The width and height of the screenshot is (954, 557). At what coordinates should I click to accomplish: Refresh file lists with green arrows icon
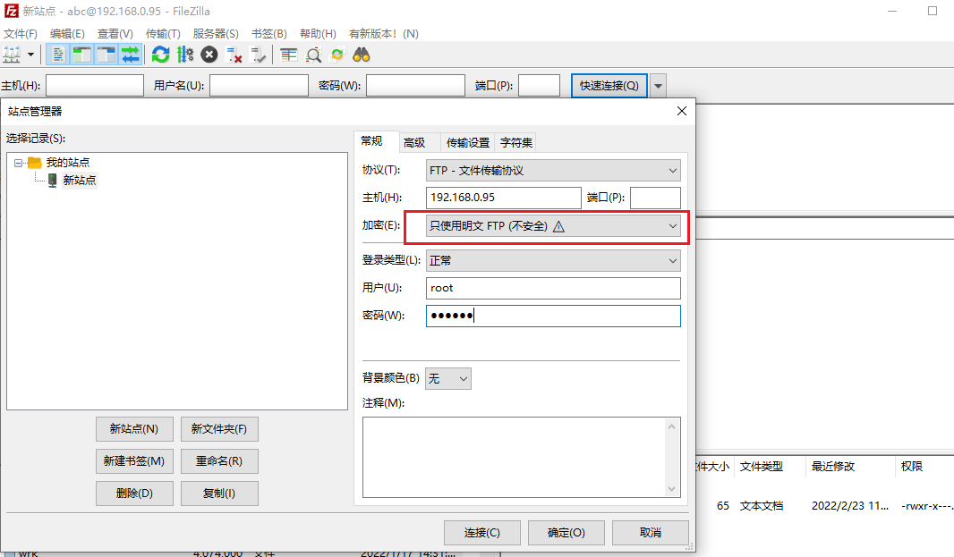point(160,55)
